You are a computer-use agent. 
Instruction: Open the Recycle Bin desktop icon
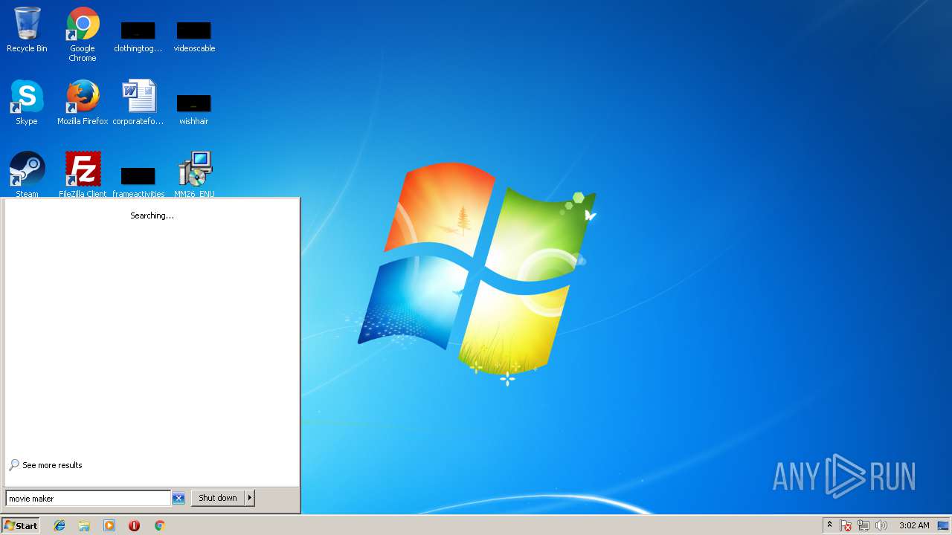point(27,30)
